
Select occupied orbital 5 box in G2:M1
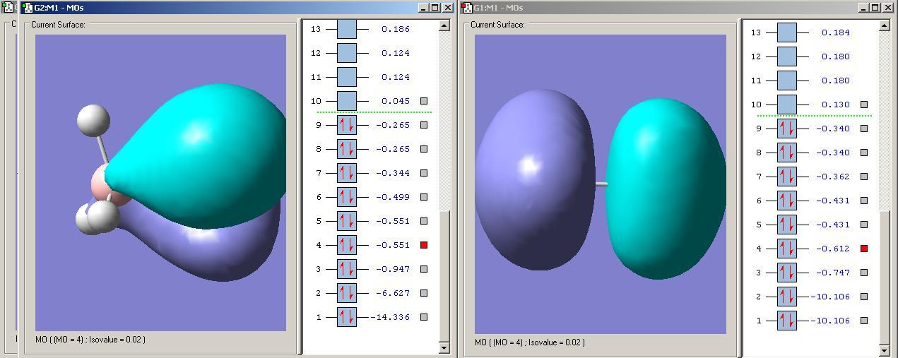(347, 221)
